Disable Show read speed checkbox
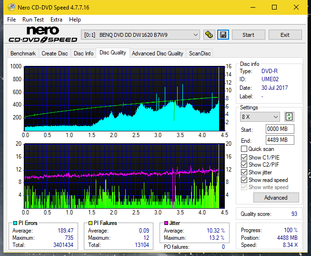 [244, 180]
